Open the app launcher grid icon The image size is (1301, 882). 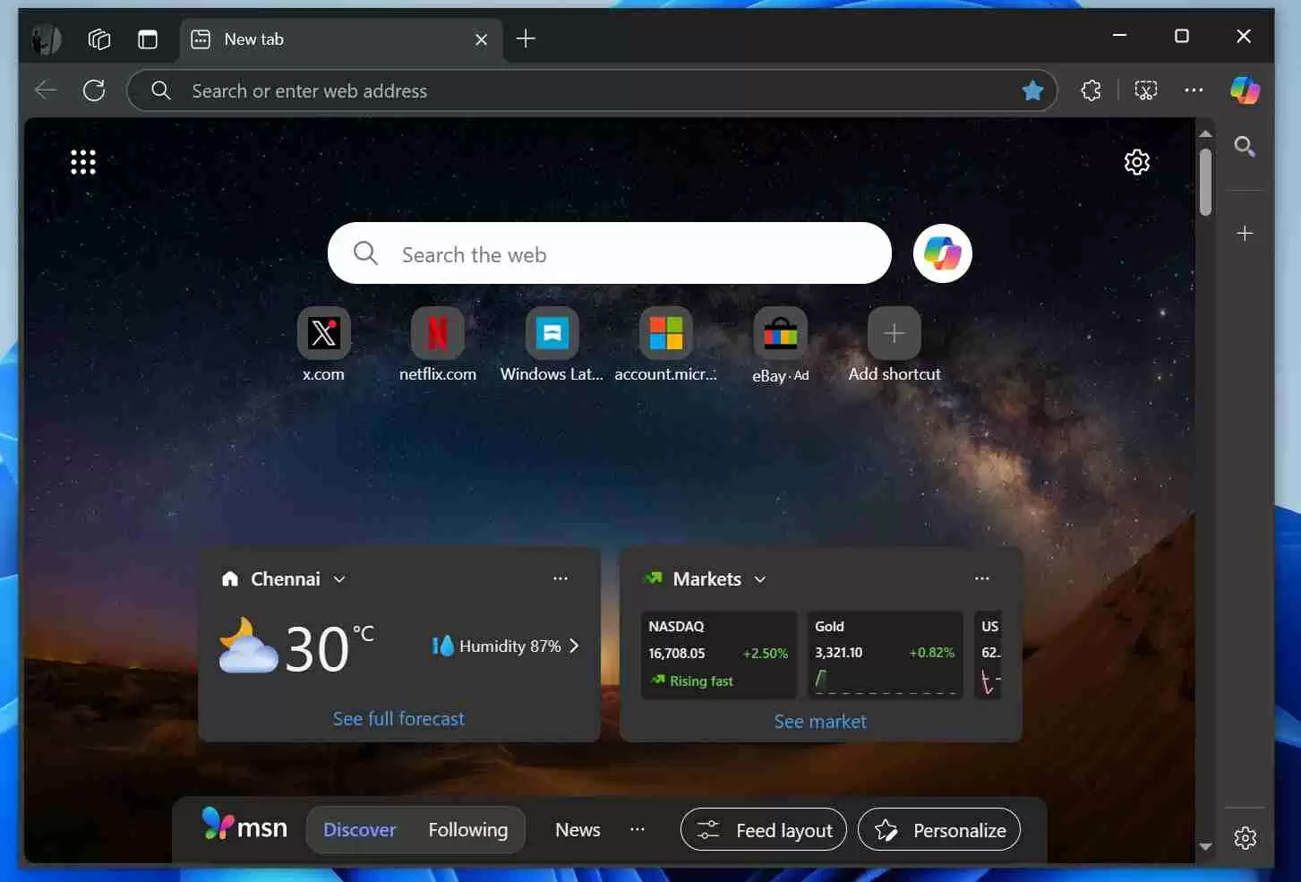pyautogui.click(x=82, y=161)
